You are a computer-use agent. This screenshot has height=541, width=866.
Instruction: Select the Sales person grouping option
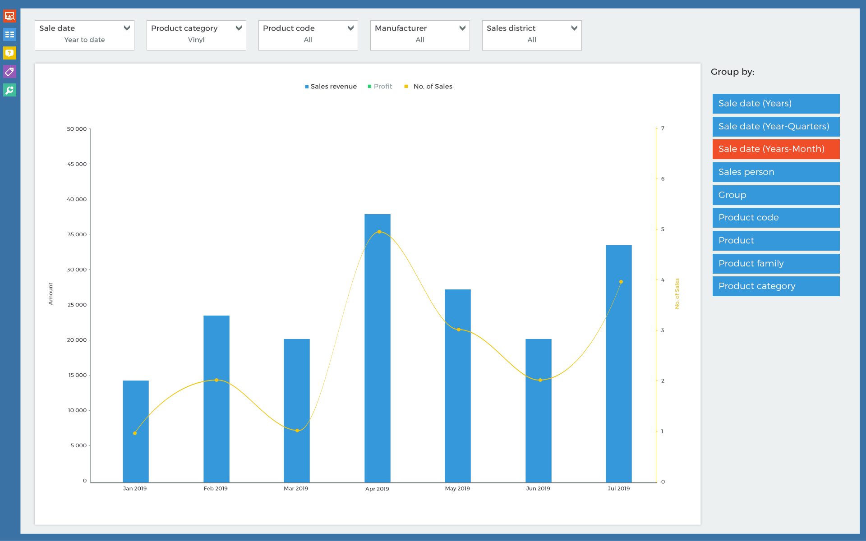pos(776,172)
